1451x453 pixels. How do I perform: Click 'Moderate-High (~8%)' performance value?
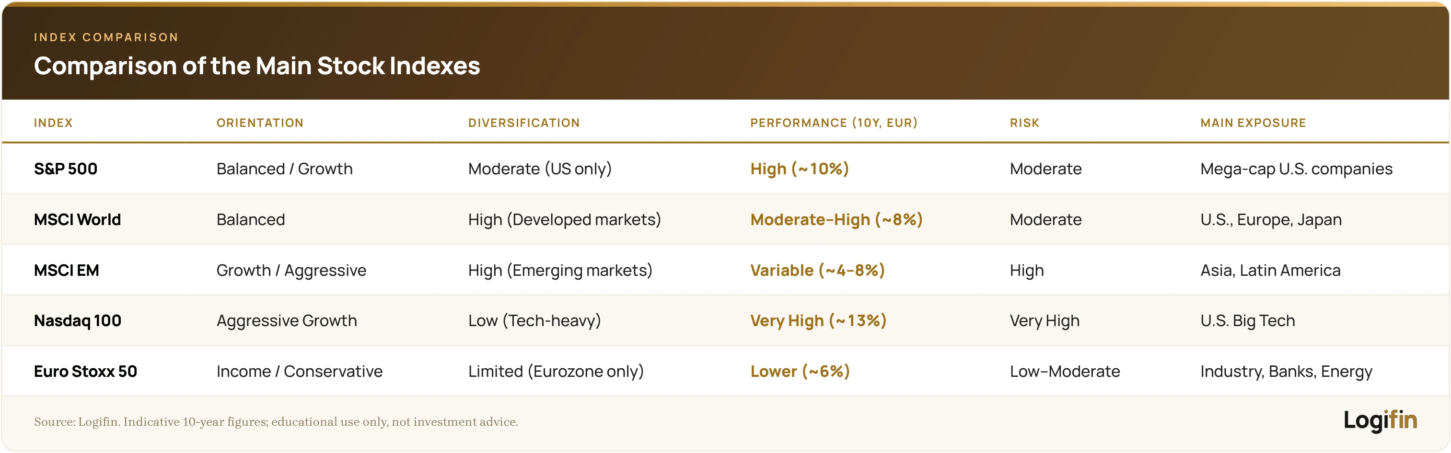tap(836, 219)
